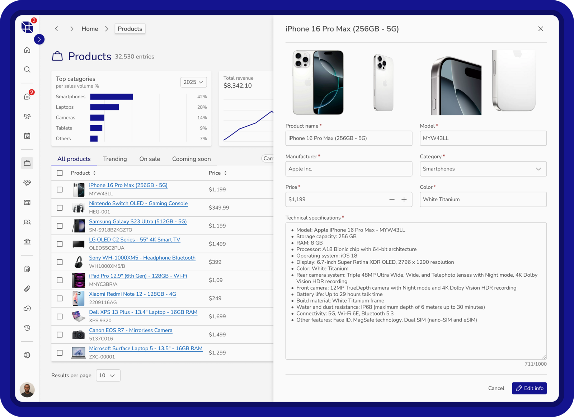Viewport: 574px width, 417px height.
Task: Sort by Product column arrows
Action: (94, 173)
